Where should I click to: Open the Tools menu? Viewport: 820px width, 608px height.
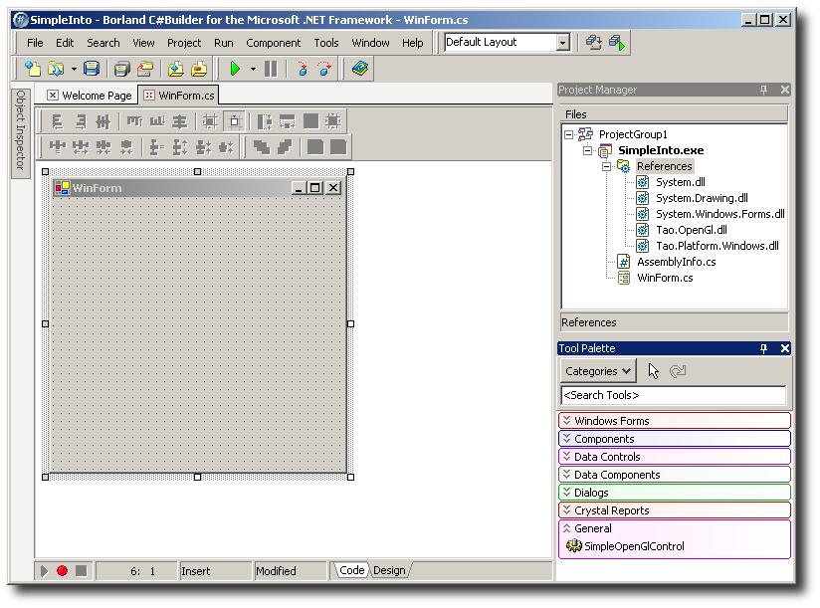(x=326, y=43)
